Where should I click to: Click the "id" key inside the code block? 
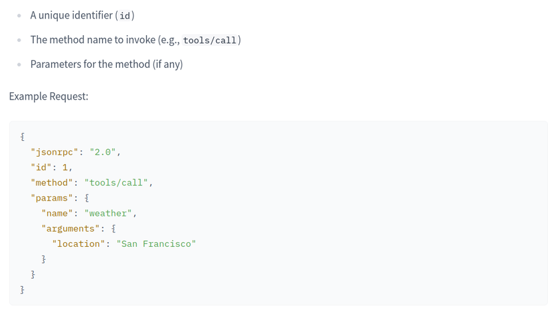click(41, 167)
